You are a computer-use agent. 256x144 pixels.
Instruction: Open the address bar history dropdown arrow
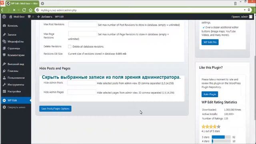point(244,10)
